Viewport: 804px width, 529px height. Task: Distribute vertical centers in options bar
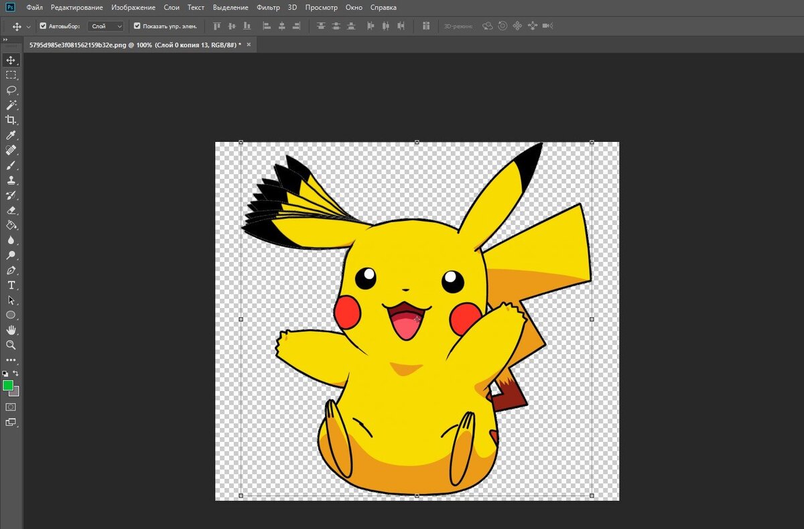pos(336,26)
